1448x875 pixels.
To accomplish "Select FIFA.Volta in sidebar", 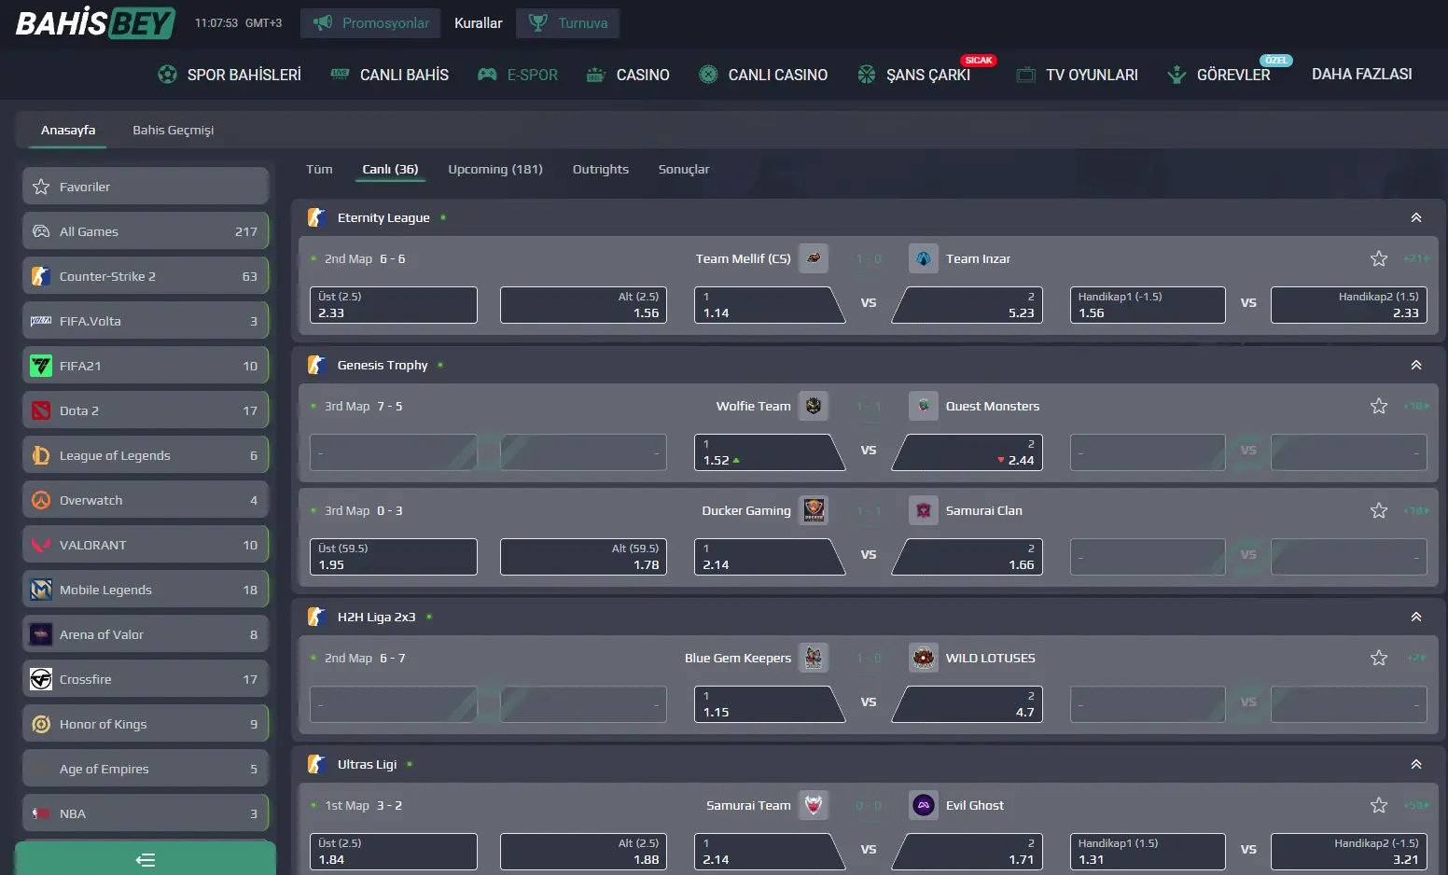I will (146, 321).
